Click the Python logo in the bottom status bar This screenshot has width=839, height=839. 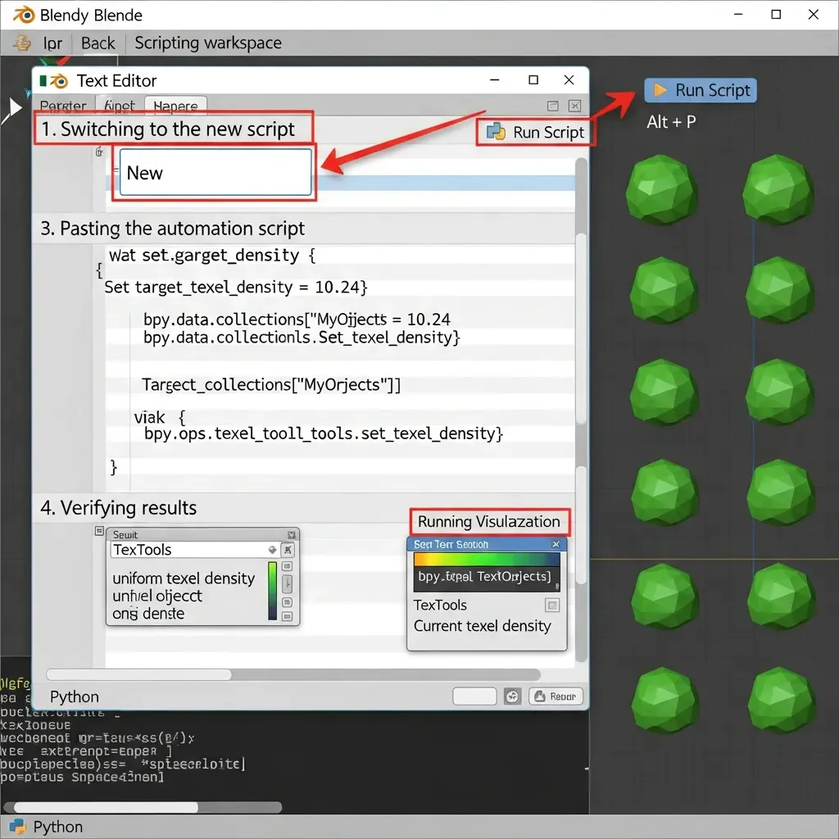(18, 827)
